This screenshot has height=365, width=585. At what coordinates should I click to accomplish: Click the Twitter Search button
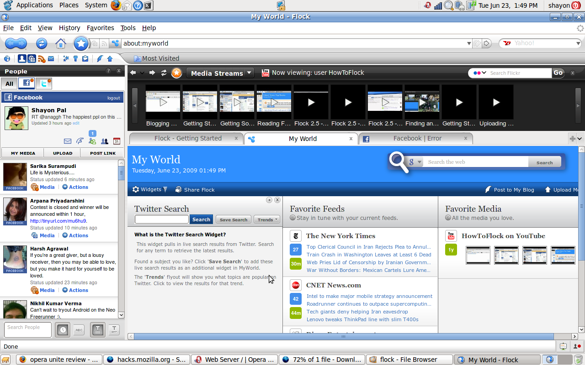tap(201, 219)
